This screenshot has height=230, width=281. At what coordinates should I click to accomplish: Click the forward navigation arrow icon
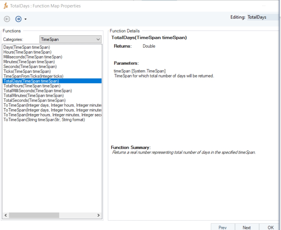click(18, 19)
